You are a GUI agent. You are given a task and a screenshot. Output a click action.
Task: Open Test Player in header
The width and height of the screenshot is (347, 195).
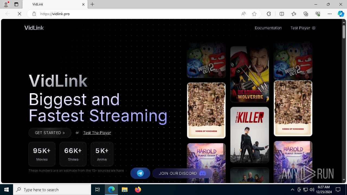[x=303, y=28]
